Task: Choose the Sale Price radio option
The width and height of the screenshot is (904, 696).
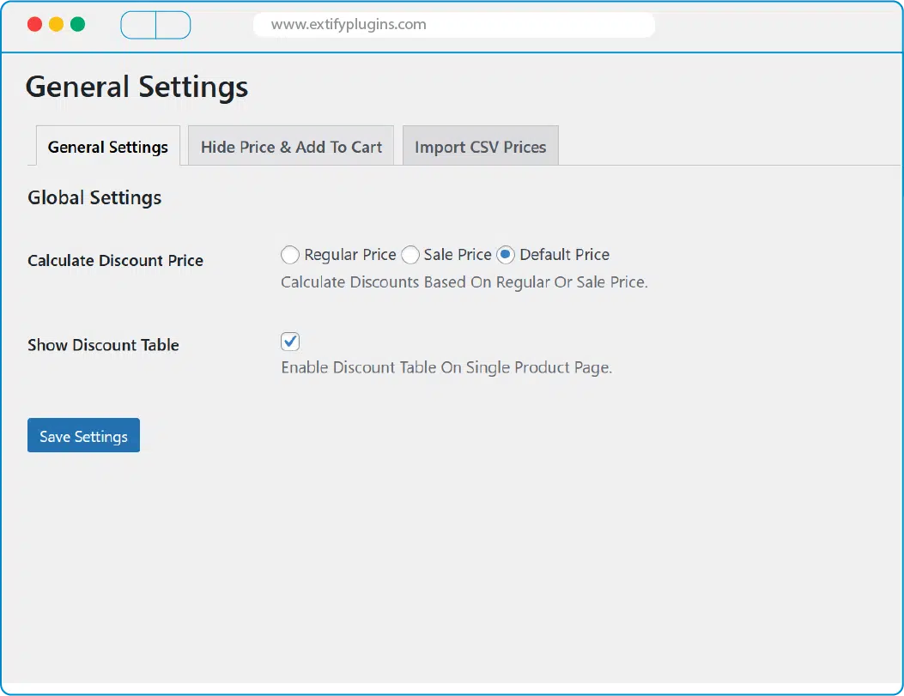Action: 410,255
